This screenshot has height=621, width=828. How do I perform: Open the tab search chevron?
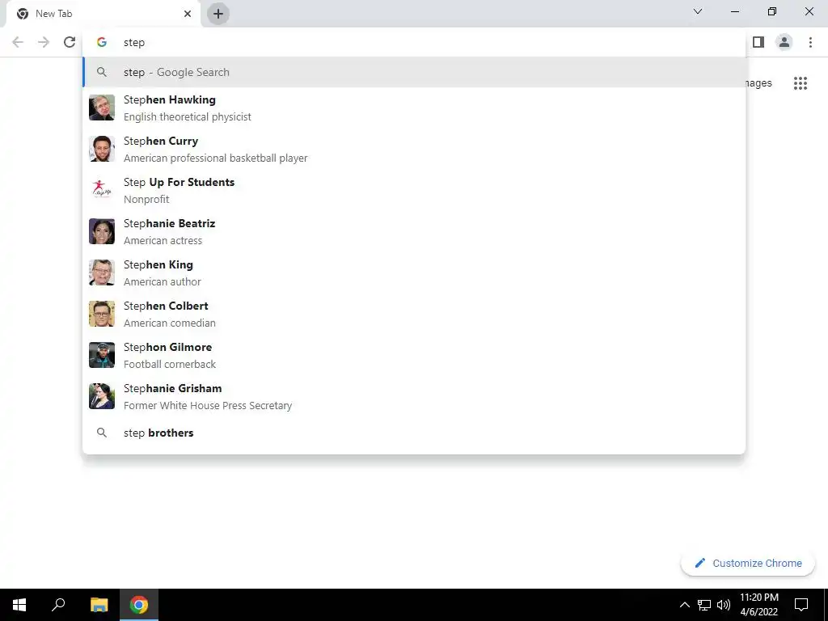[698, 11]
